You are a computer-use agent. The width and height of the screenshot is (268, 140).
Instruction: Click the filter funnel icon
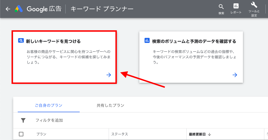tap(23, 120)
